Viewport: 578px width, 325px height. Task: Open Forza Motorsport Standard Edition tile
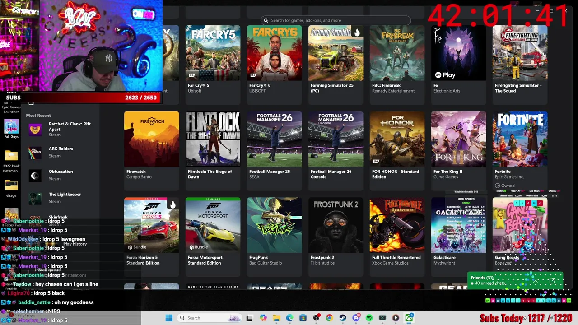213,237
